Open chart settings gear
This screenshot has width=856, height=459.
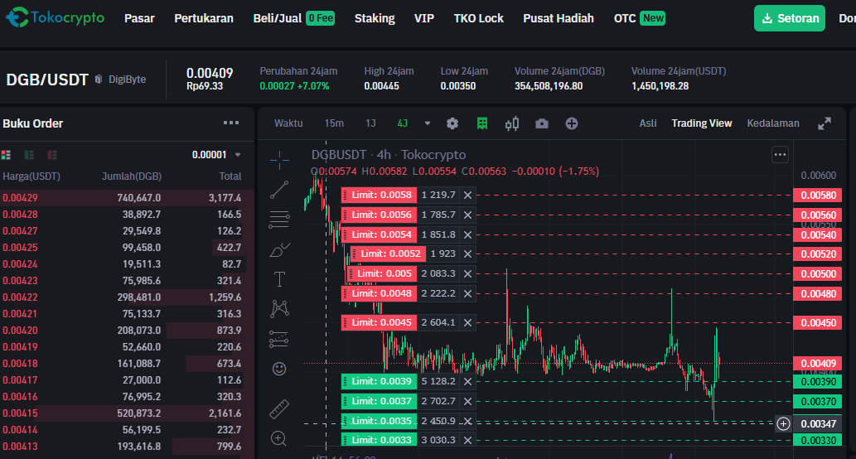[x=452, y=123]
